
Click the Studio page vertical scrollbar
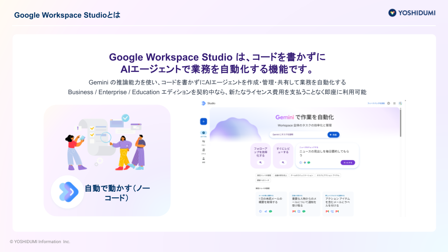[400, 122]
